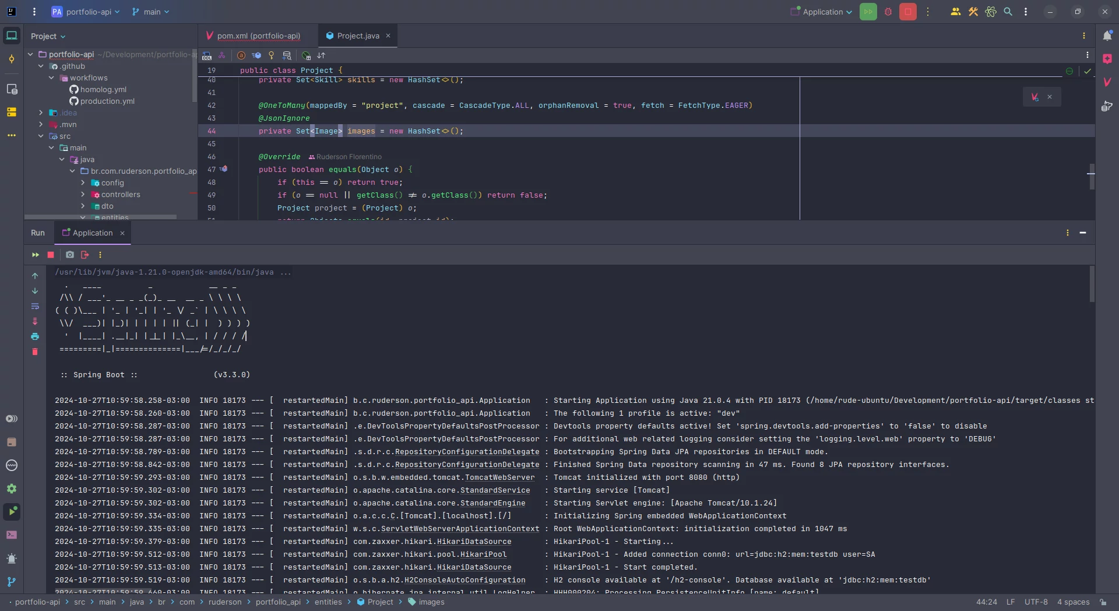Collapse the workflows folder in Project tree
The height and width of the screenshot is (611, 1119).
tap(52, 78)
